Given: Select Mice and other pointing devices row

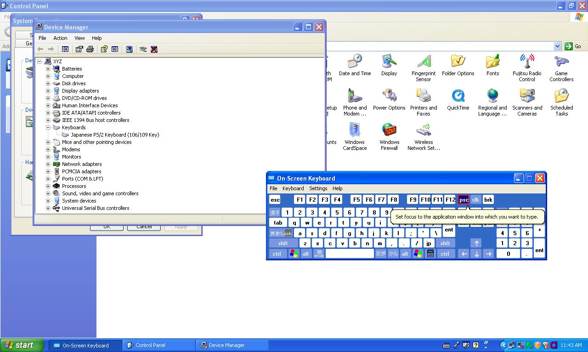Looking at the screenshot, I should 97,142.
